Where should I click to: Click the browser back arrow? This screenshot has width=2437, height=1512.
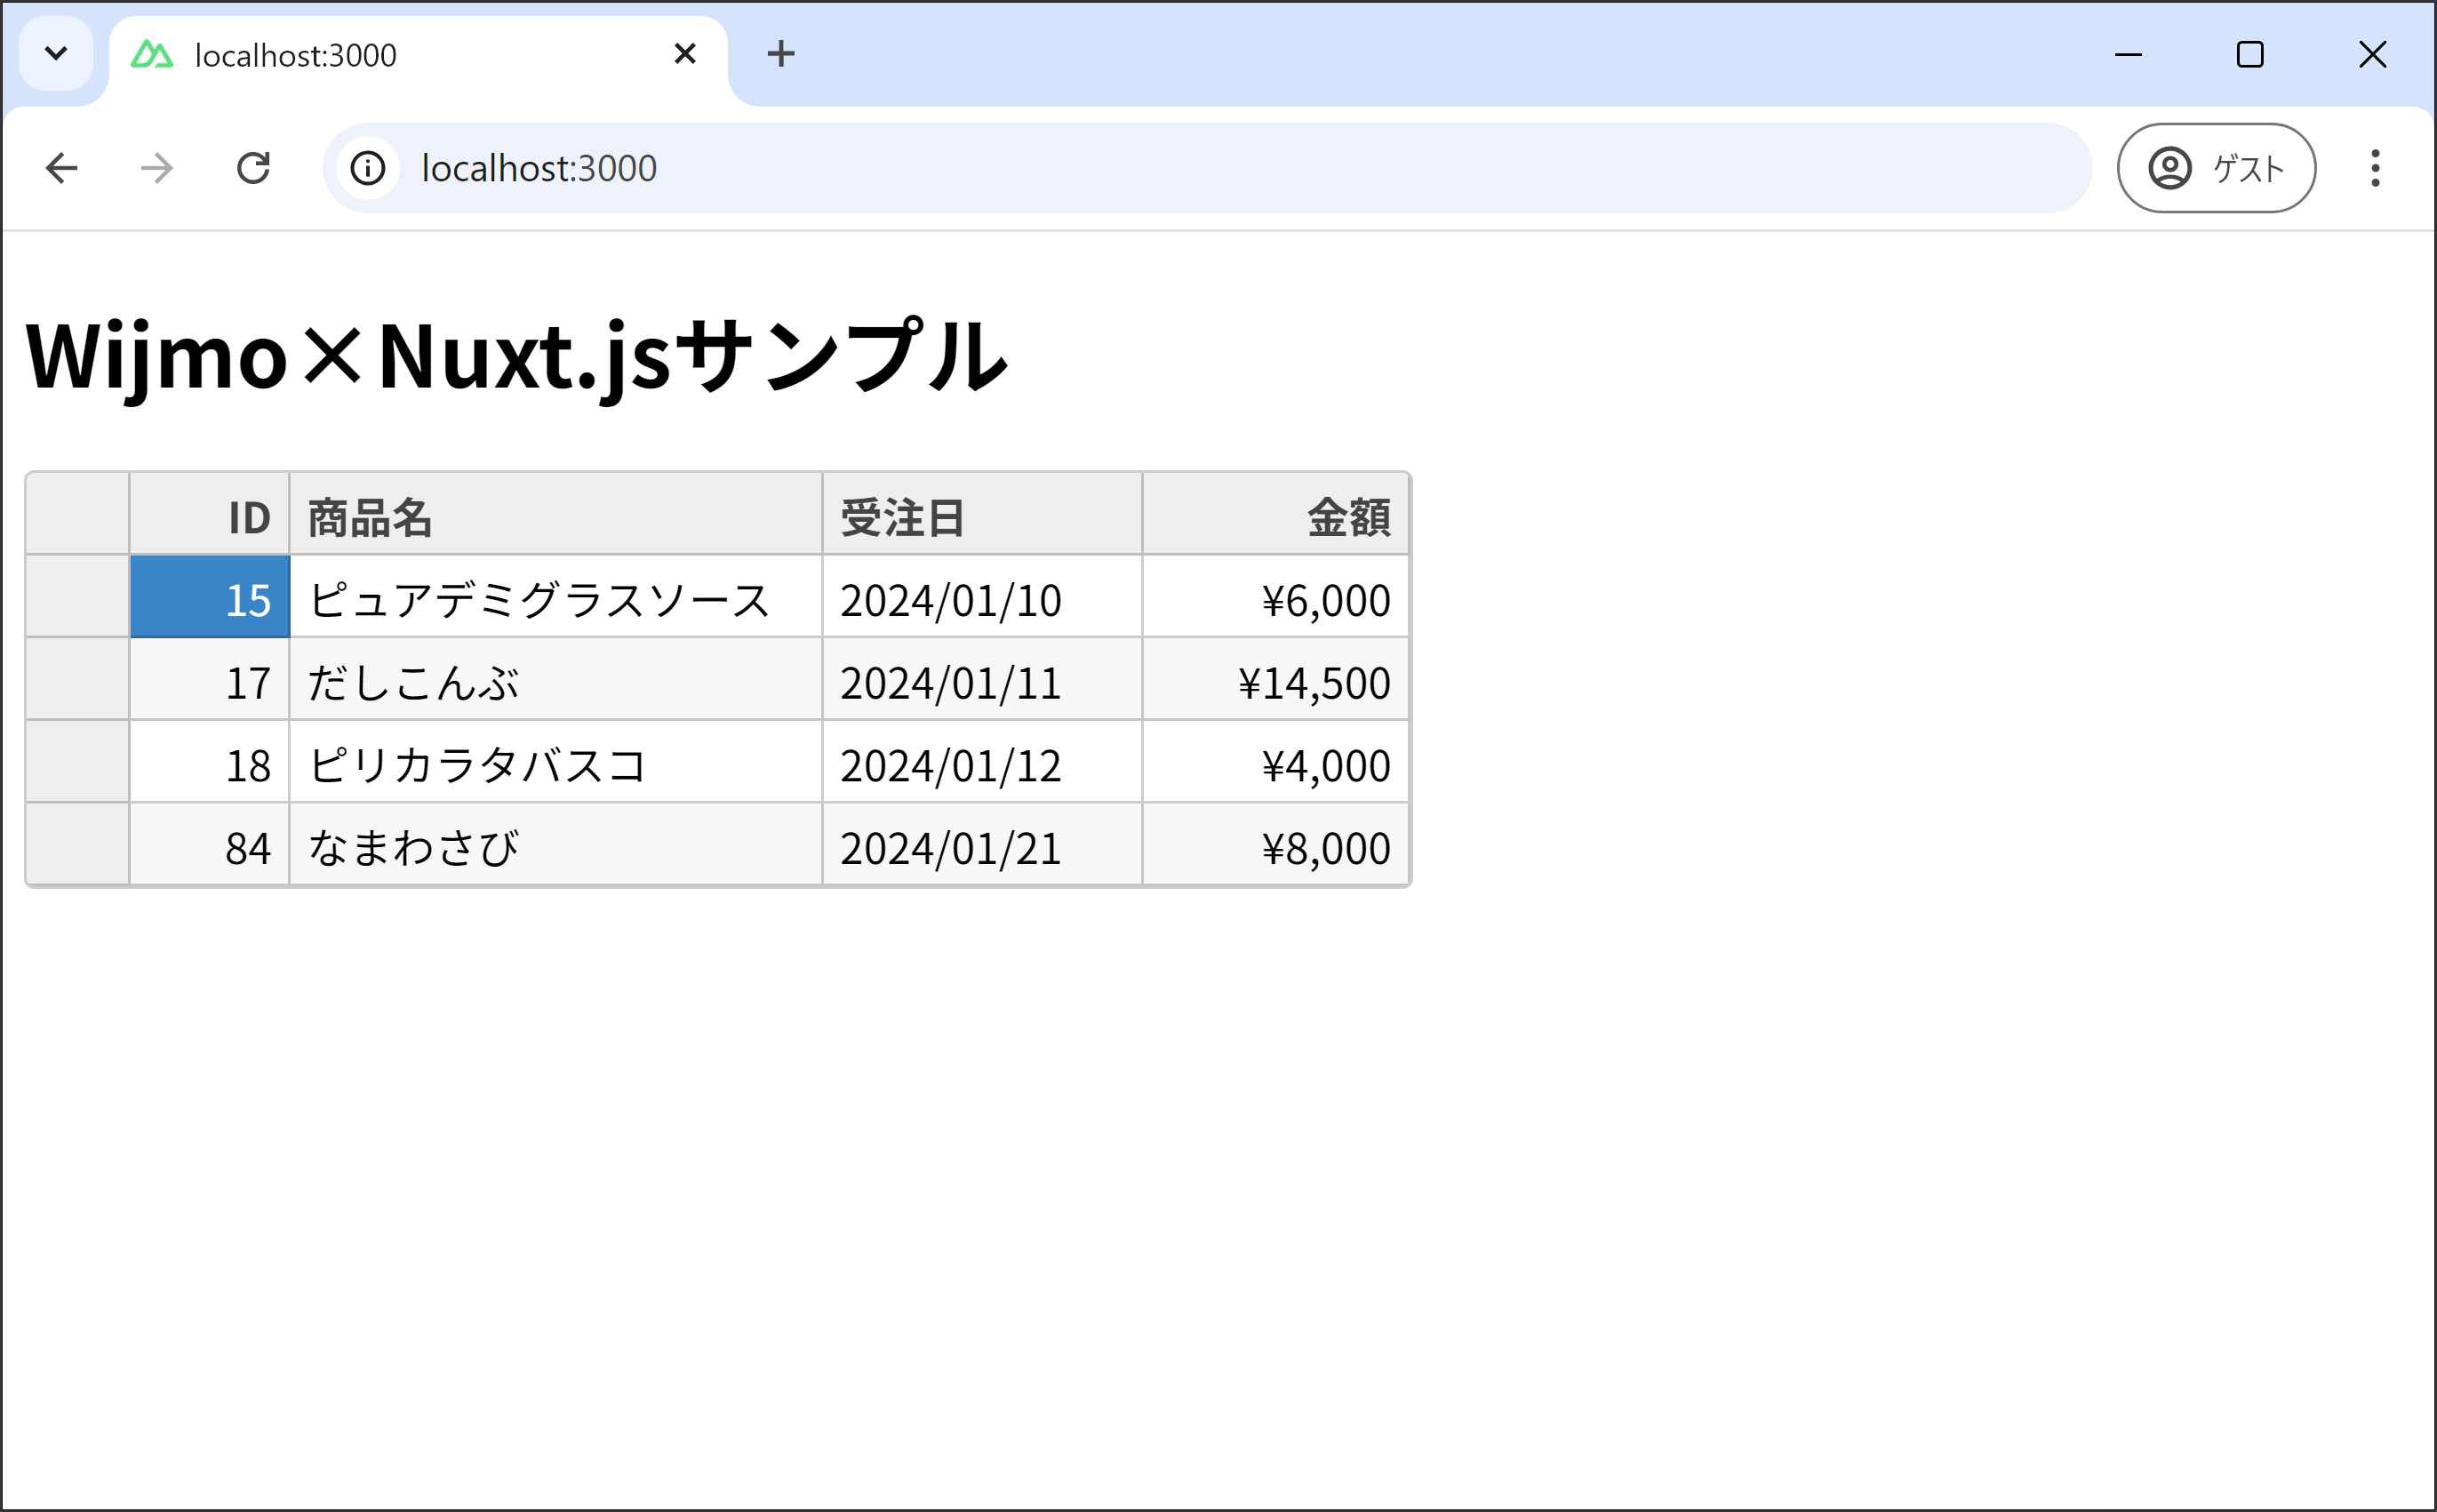(x=62, y=168)
